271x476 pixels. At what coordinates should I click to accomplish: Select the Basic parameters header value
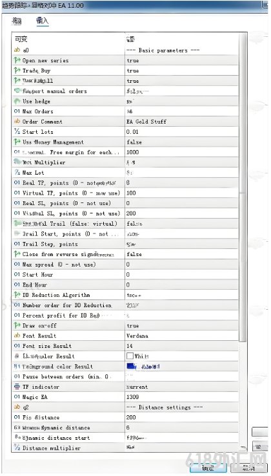pos(163,50)
